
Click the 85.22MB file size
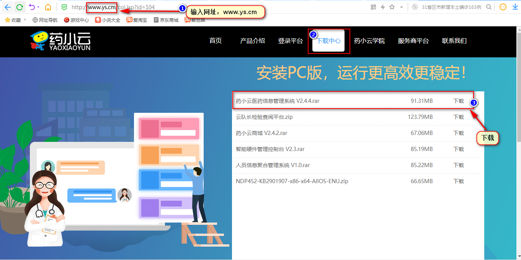pos(422,165)
